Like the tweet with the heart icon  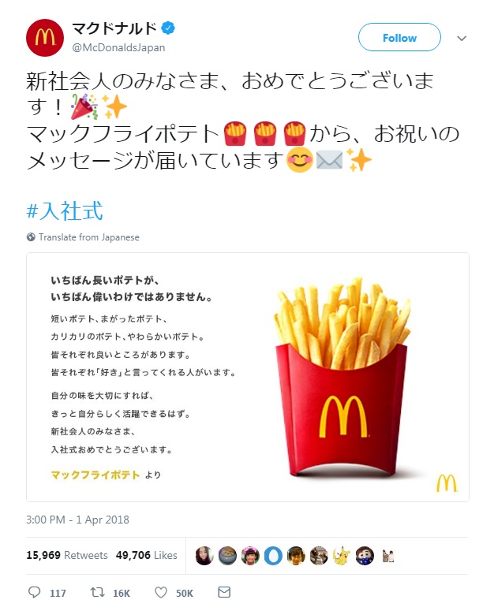pos(161,592)
